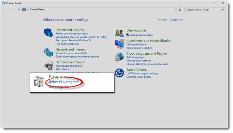This screenshot has width=233, height=133.
Task: Minimize the Control Panel window
Action: click(205, 3)
